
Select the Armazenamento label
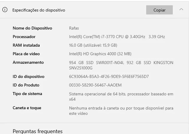pyautogui.click(x=28, y=63)
